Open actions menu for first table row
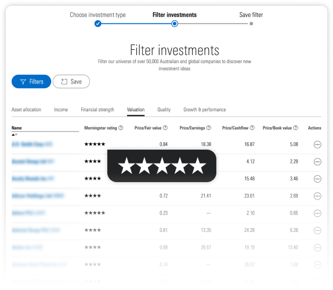Viewport: 333px width, 290px height. pyautogui.click(x=317, y=144)
